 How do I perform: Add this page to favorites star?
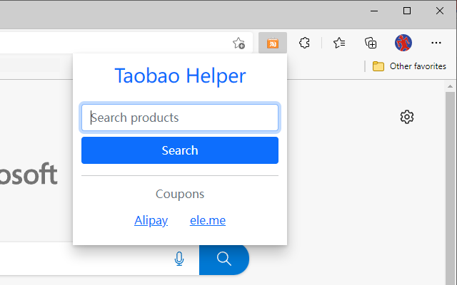[x=239, y=43]
